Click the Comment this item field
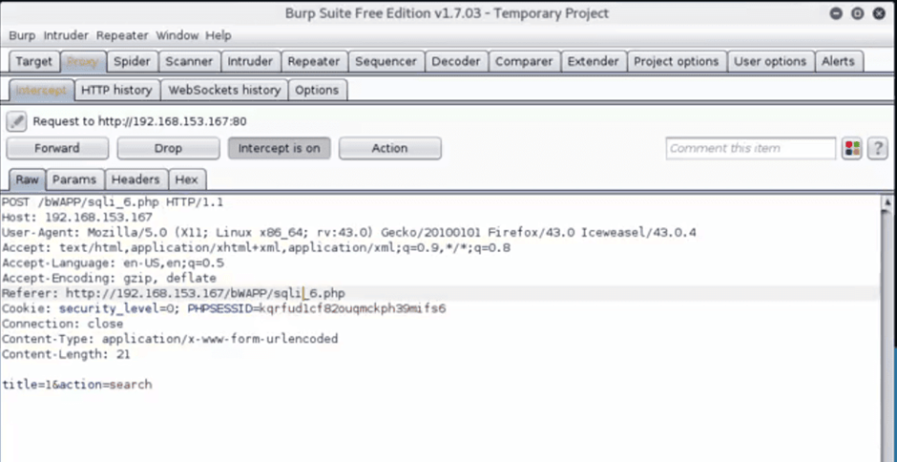This screenshot has width=897, height=462. (x=751, y=148)
